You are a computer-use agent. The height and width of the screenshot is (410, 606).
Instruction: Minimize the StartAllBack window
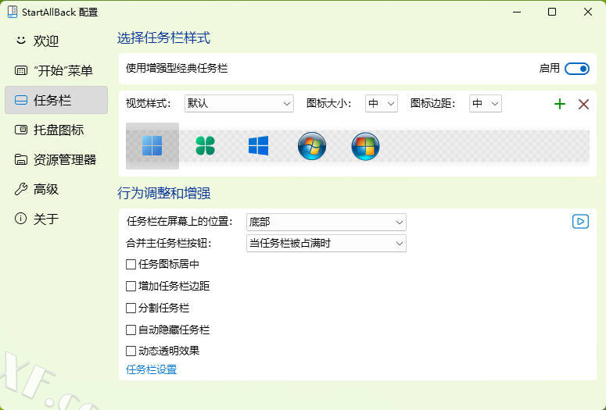click(517, 12)
